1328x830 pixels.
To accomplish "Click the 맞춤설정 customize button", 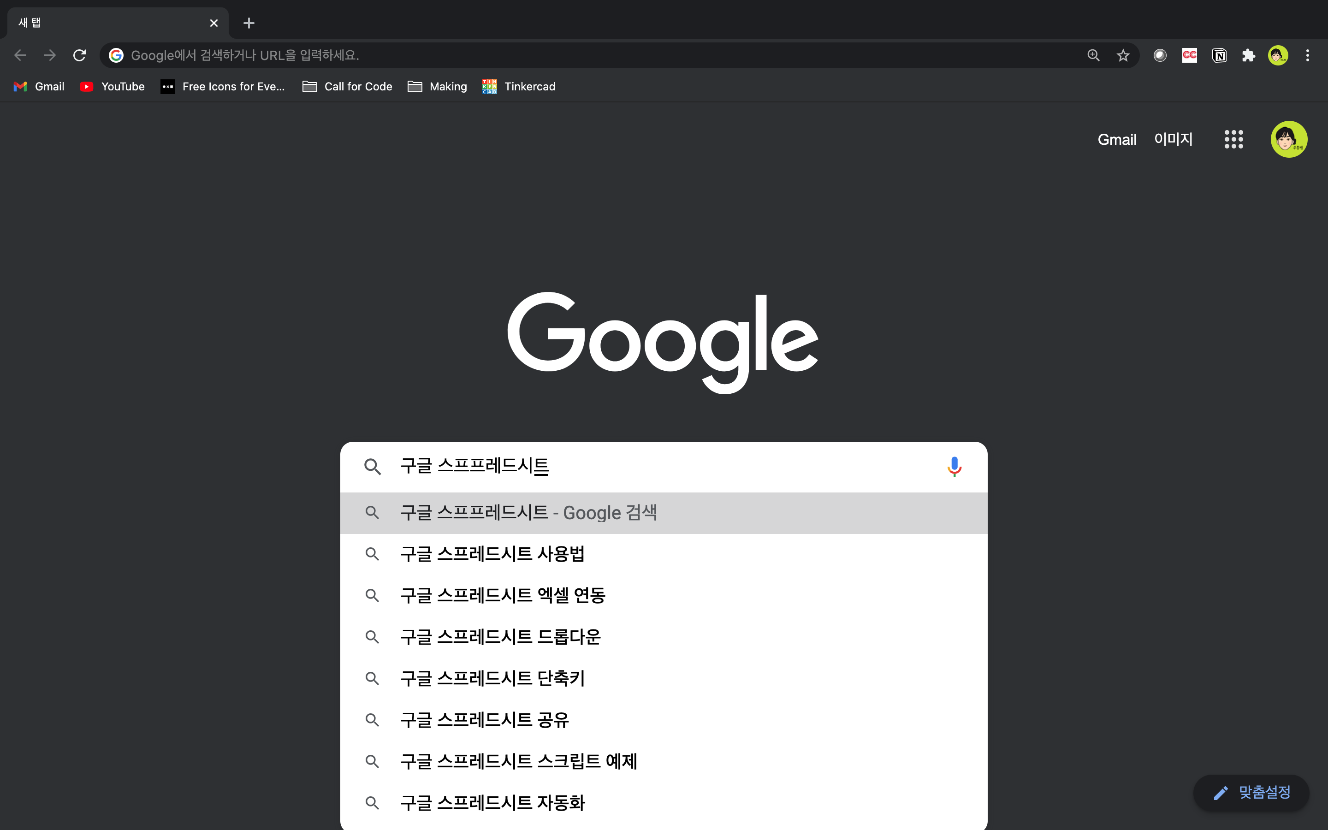I will click(1252, 792).
